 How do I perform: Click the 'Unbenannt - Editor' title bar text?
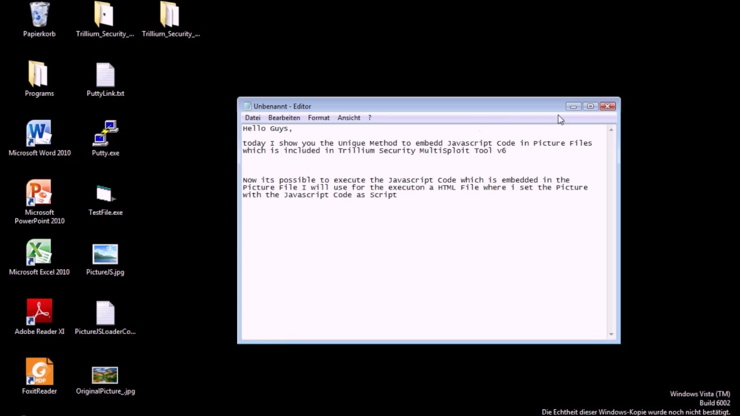tap(282, 106)
